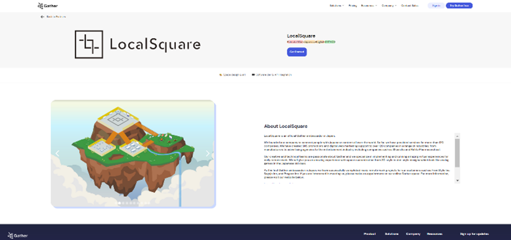
Task: Click the LocalSquare square logo mark
Action: point(89,44)
